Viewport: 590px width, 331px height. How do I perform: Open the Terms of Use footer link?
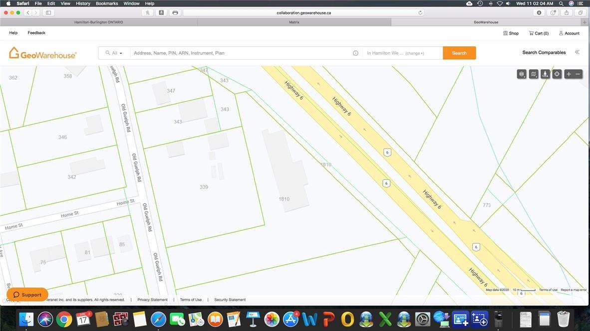pos(191,300)
